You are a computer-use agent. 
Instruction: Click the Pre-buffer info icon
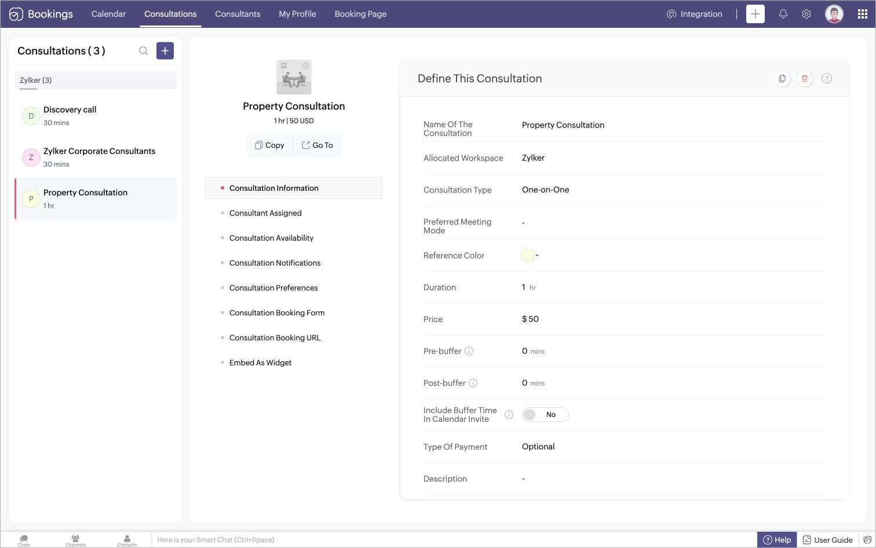(469, 351)
